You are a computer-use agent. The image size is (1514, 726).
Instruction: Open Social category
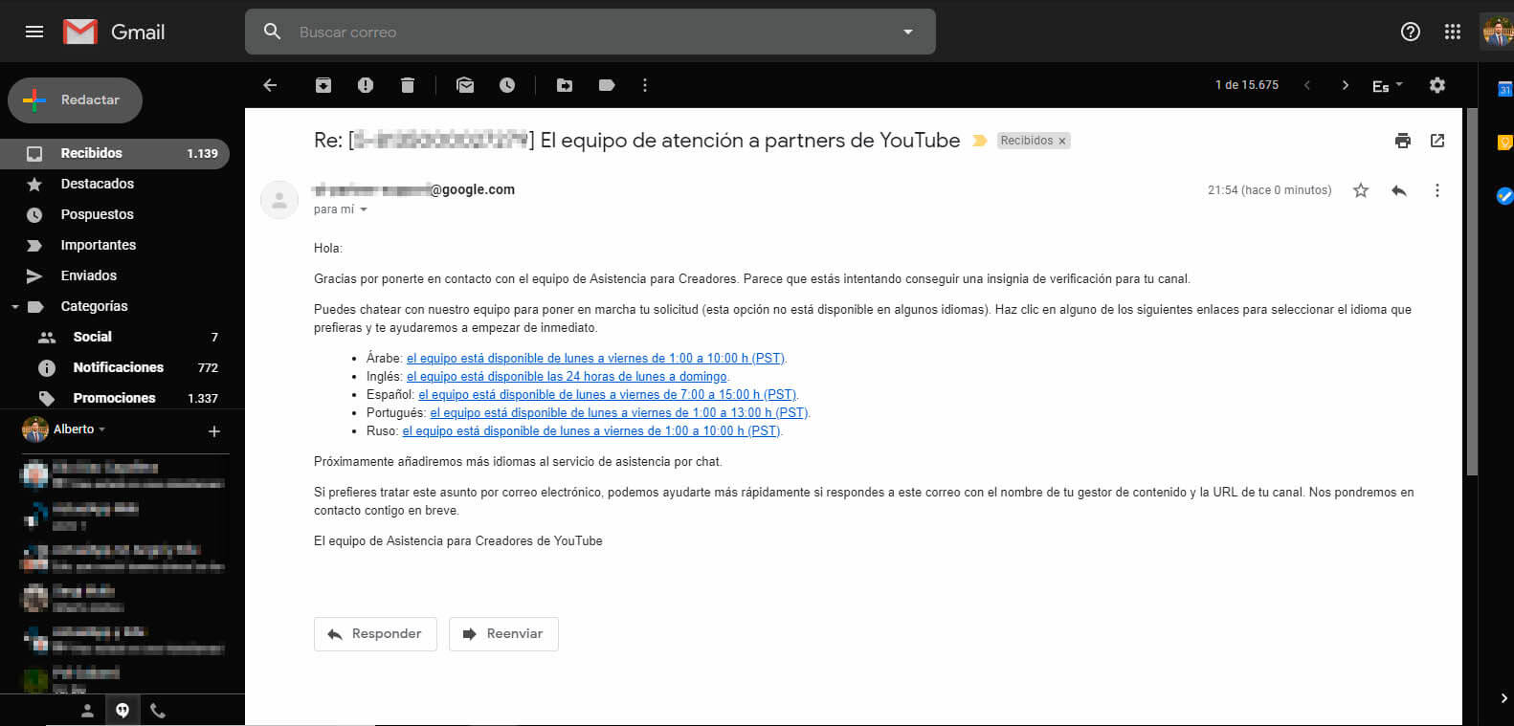pyautogui.click(x=115, y=337)
